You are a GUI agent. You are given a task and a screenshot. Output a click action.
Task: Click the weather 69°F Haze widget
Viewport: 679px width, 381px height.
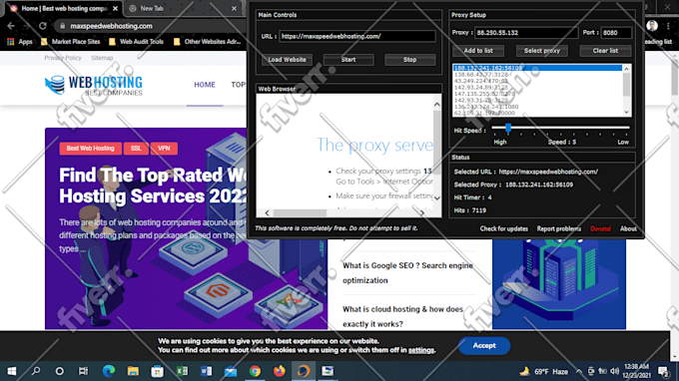(544, 371)
